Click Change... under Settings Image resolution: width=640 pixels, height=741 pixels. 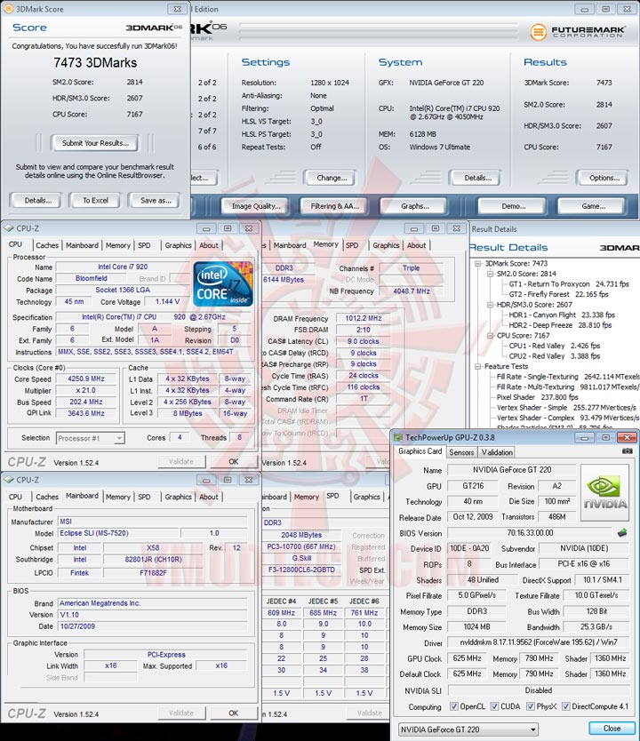332,178
